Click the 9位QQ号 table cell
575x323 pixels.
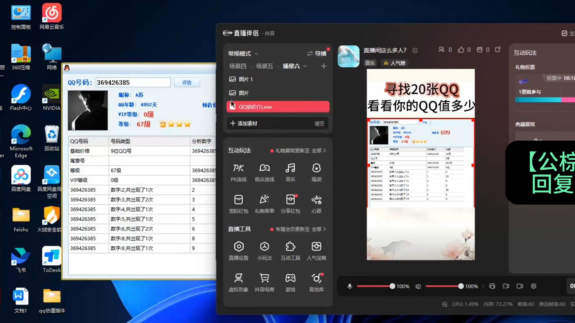[x=149, y=151]
